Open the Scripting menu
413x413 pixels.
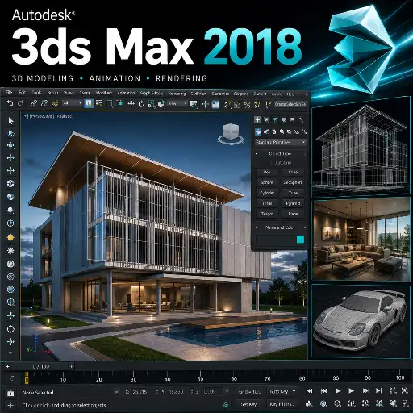tap(241, 94)
